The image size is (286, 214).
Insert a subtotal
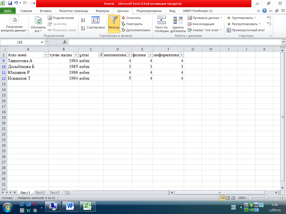(x=246, y=30)
